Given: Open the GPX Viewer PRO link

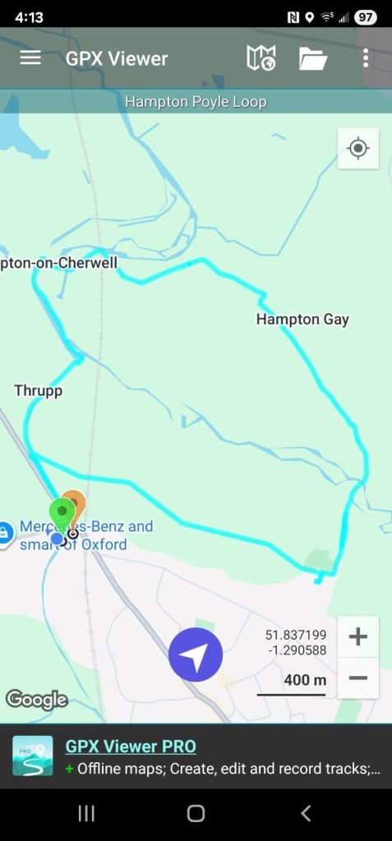Looking at the screenshot, I should [131, 746].
